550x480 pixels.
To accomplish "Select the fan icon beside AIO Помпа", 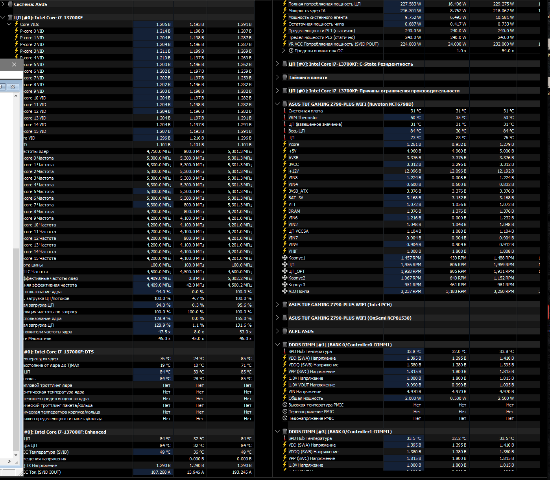I will pos(285,291).
